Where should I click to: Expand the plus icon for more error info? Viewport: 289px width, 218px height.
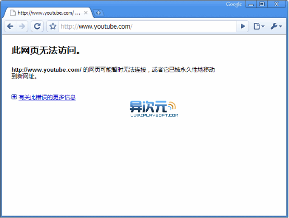(x=14, y=97)
